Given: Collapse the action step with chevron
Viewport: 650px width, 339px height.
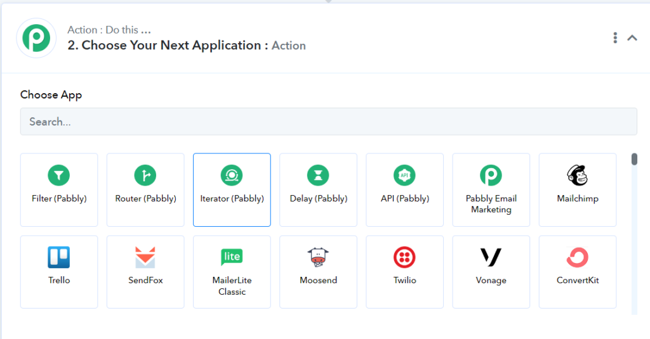Looking at the screenshot, I should click(632, 38).
